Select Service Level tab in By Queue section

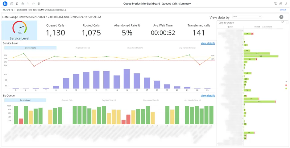(x=25, y=100)
